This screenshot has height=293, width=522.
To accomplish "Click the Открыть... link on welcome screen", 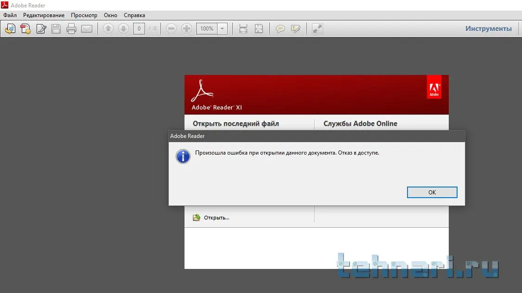I will point(216,218).
